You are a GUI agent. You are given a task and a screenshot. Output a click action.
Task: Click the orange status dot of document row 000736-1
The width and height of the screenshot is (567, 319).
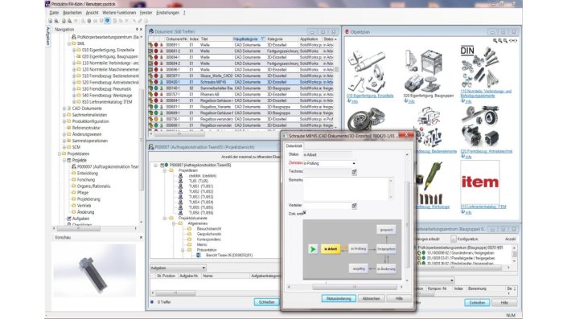pos(156,119)
